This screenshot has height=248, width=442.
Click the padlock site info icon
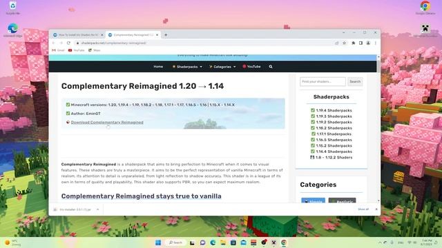click(77, 43)
